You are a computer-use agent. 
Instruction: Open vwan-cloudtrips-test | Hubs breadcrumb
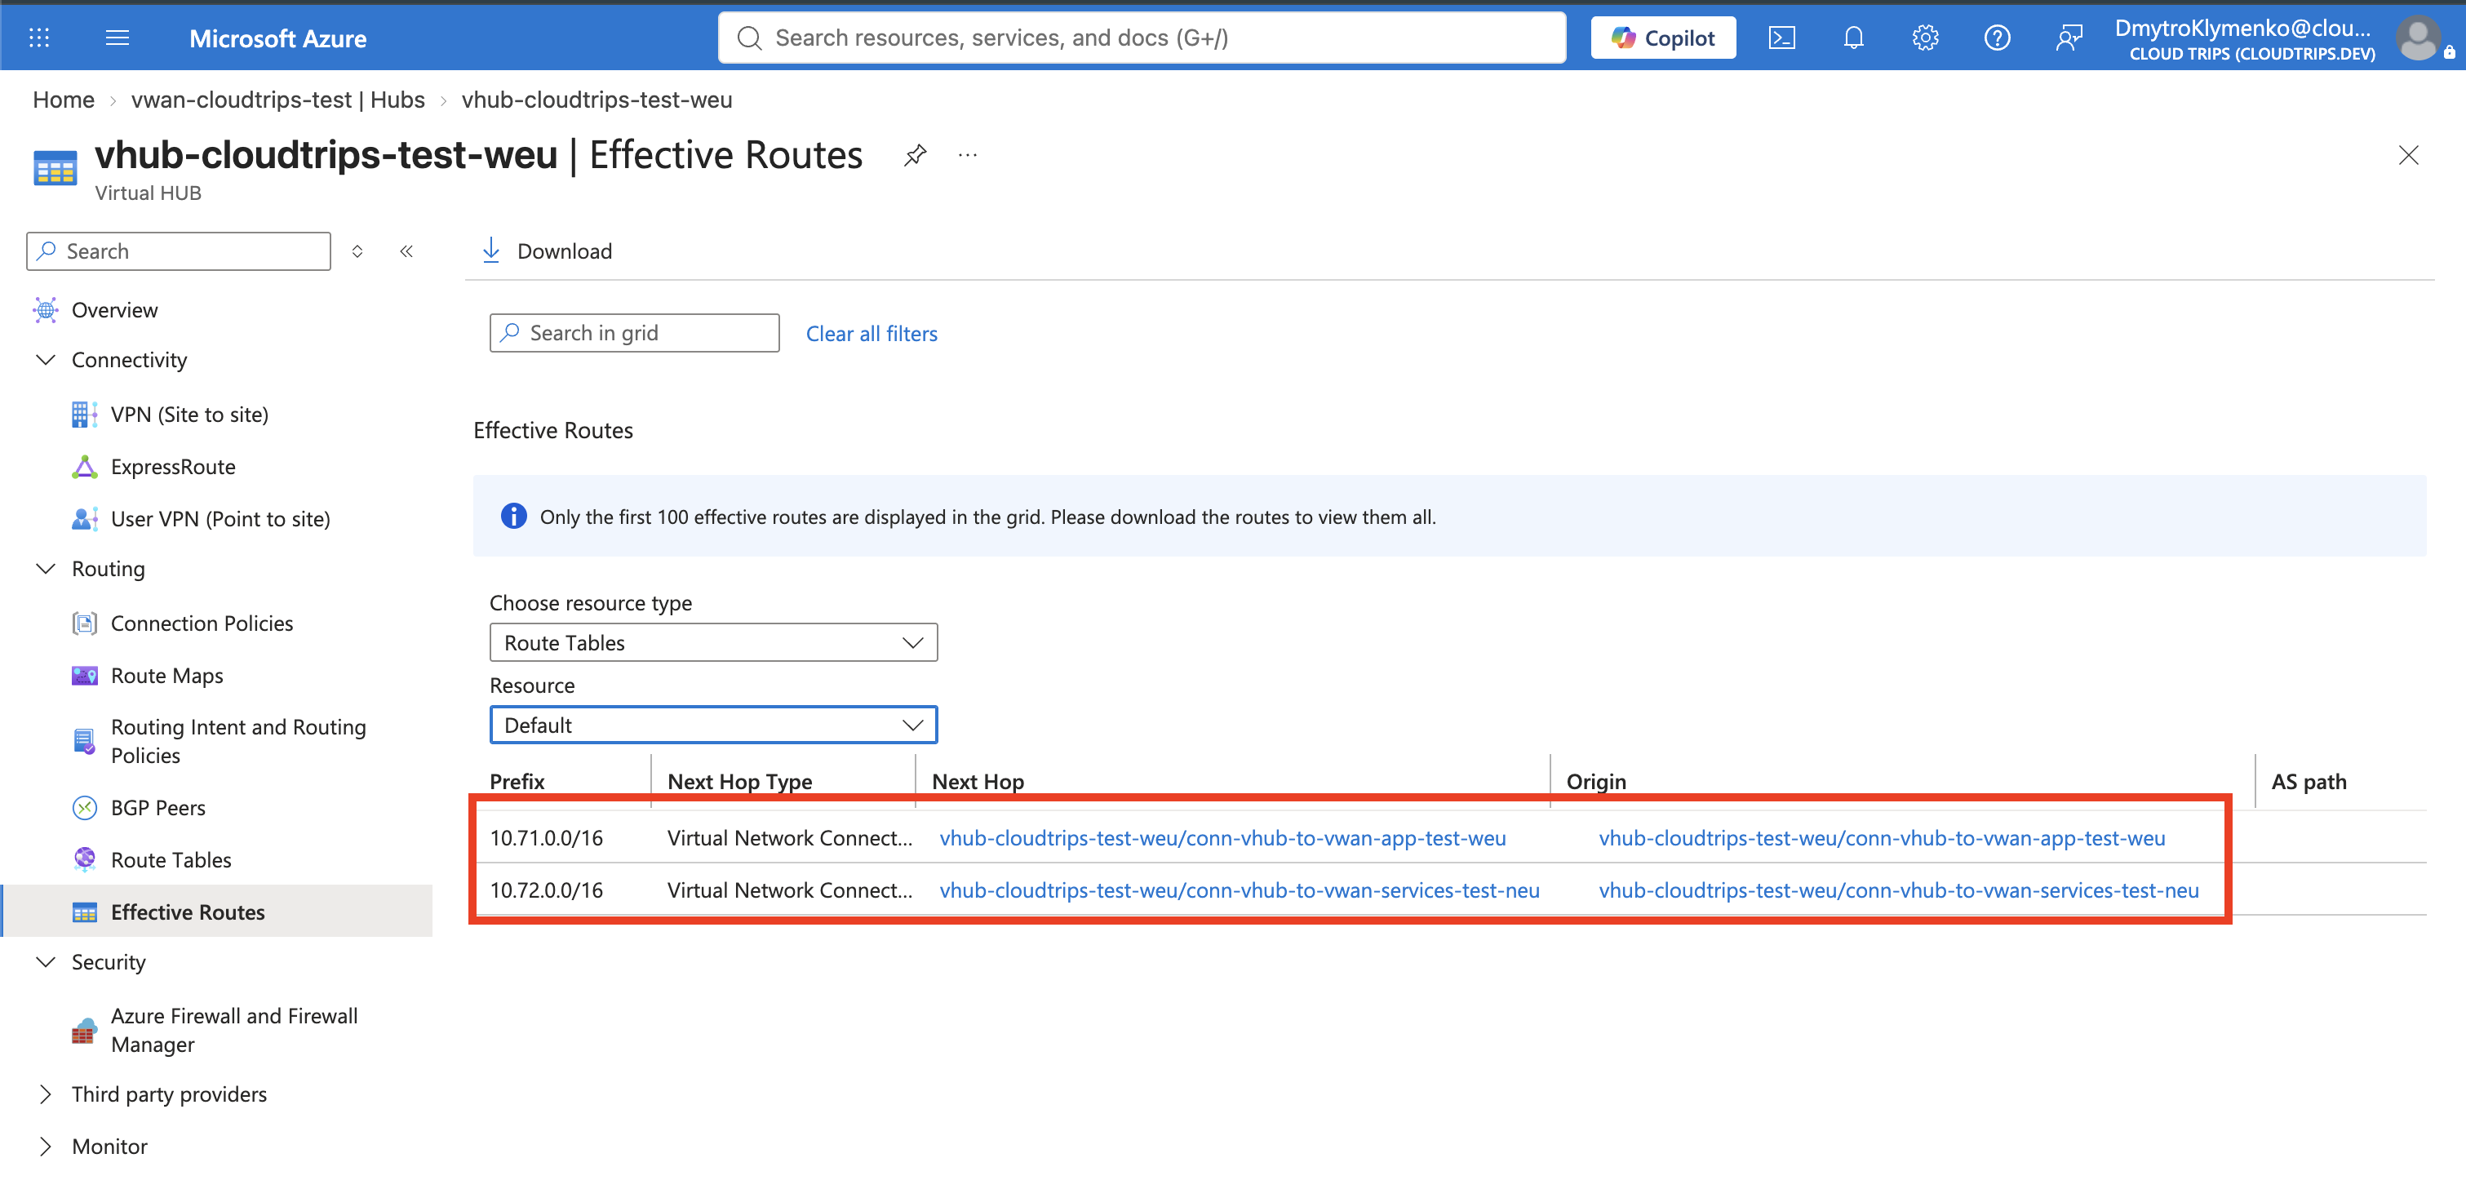pos(277,100)
